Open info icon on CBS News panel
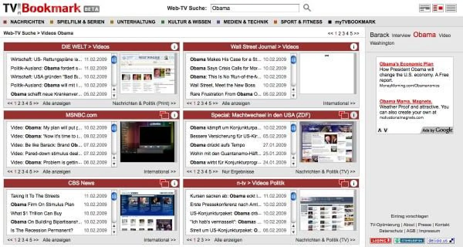This screenshot has width=463, height=247. point(174,183)
